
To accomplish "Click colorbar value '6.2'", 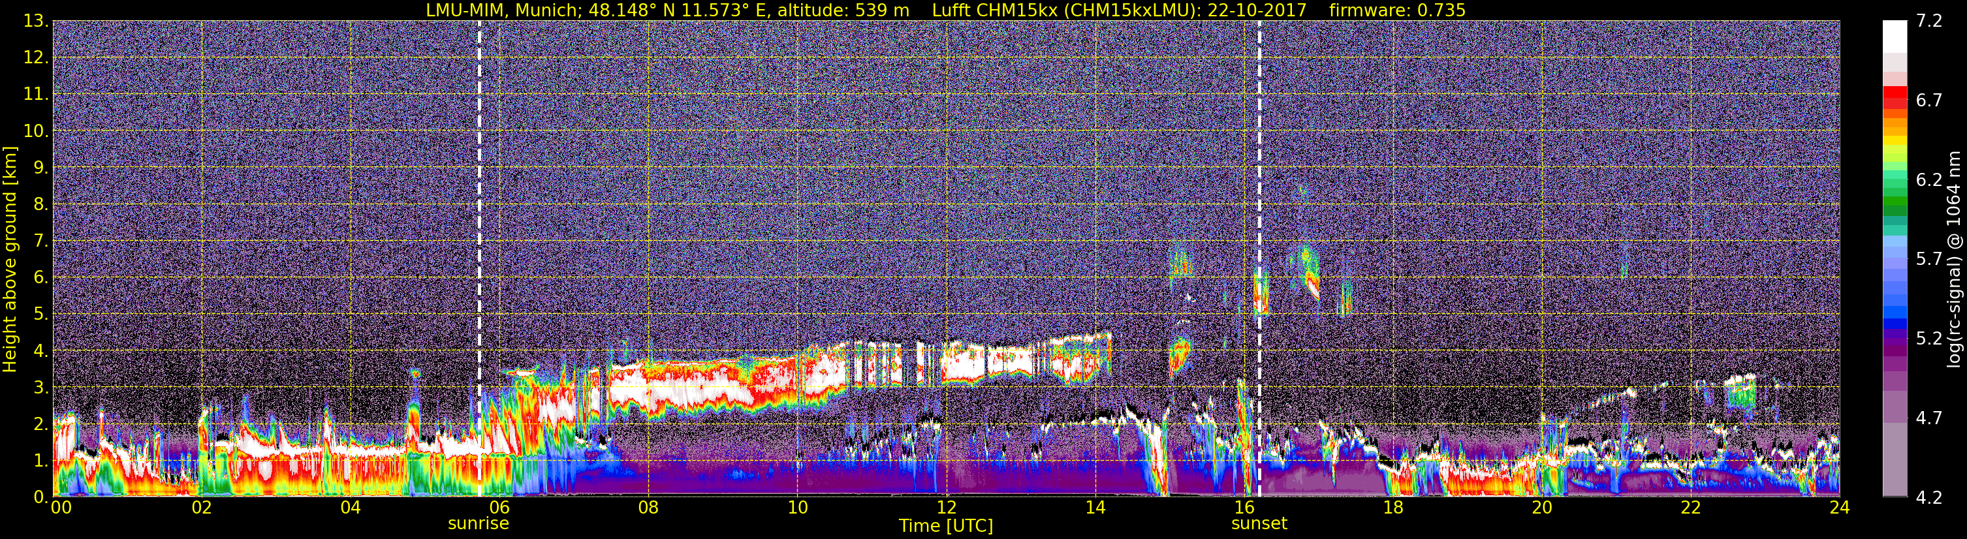I will coord(1929,180).
